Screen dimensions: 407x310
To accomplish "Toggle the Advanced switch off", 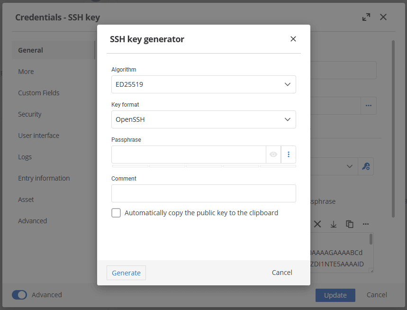I will tap(19, 295).
